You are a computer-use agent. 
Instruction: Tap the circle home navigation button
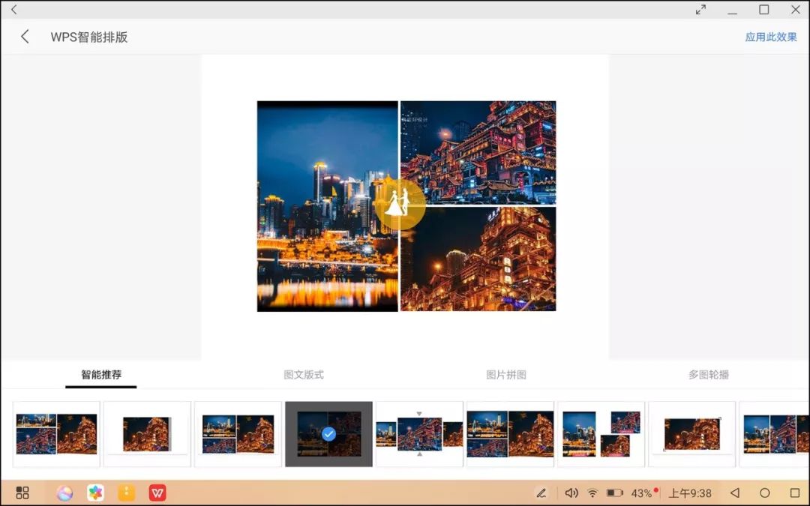click(x=765, y=493)
